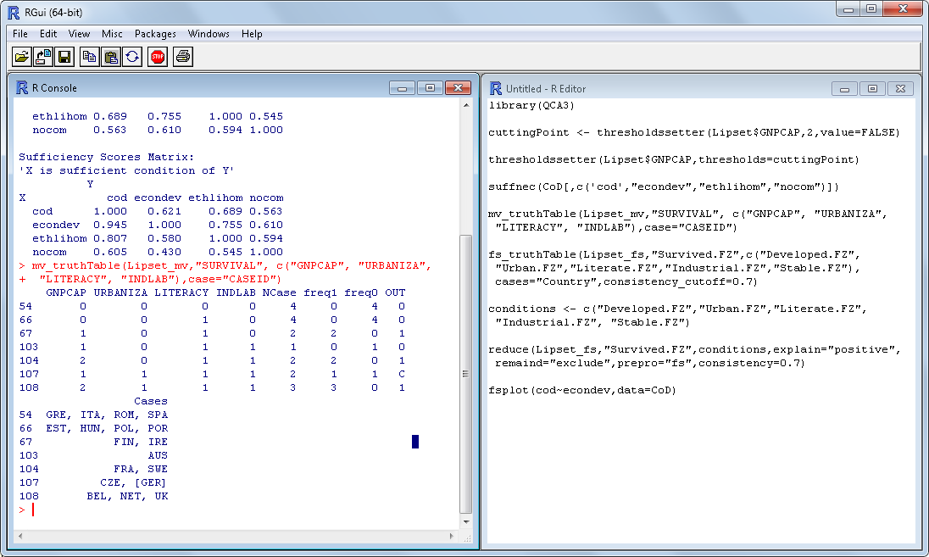The height and width of the screenshot is (557, 929).
Task: Click the Save workspace floppy disk icon
Action: coord(64,57)
